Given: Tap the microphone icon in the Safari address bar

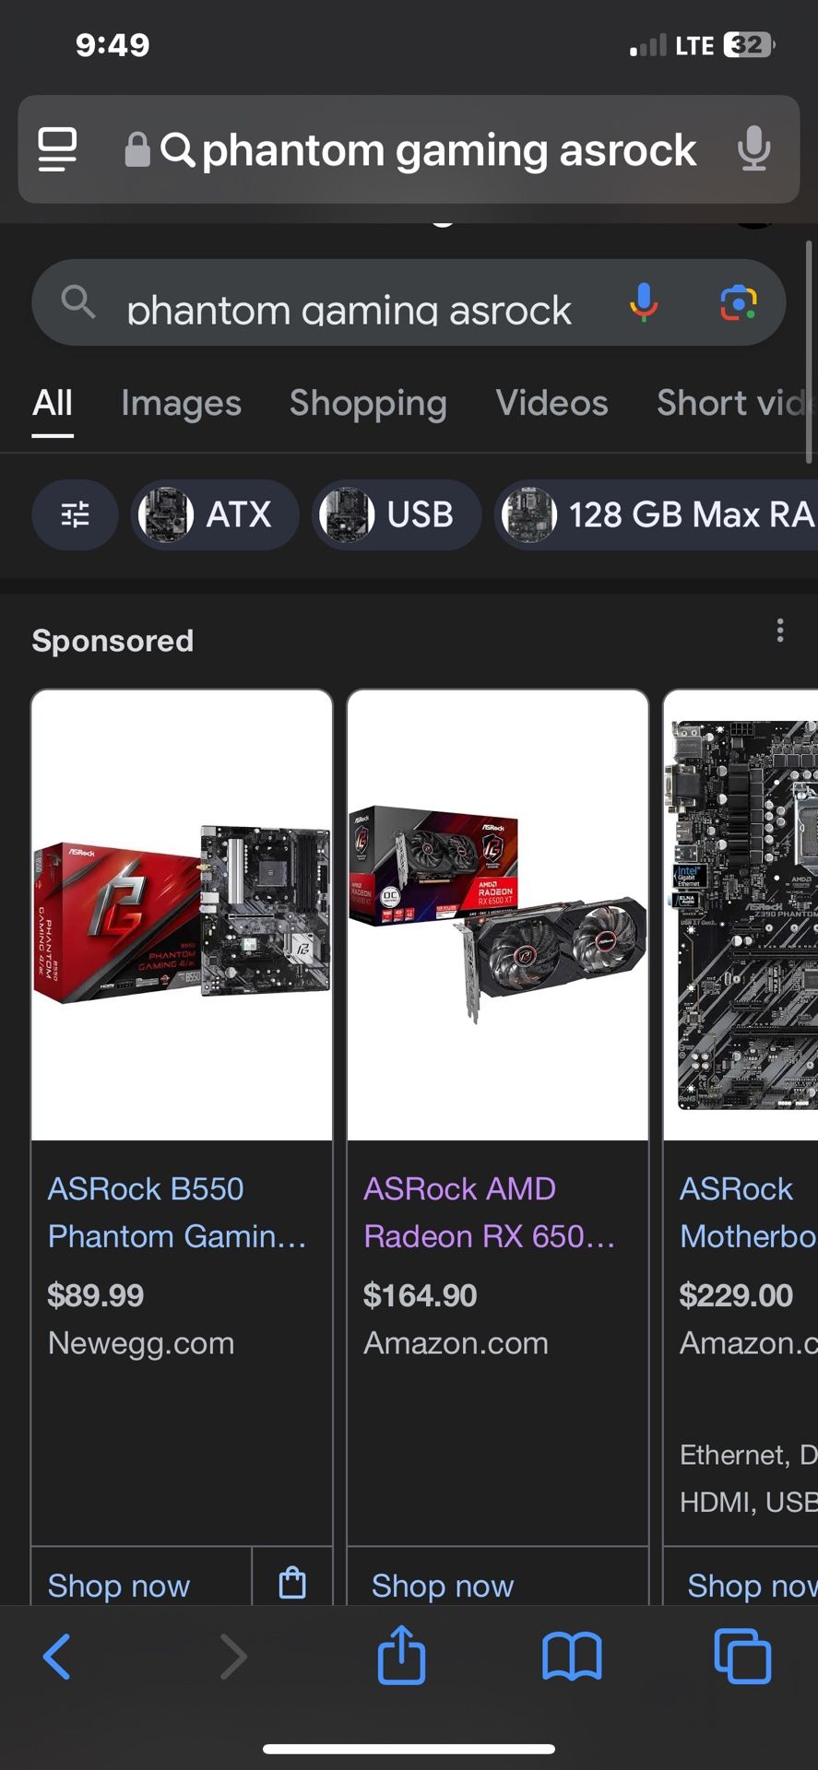Looking at the screenshot, I should click(753, 149).
